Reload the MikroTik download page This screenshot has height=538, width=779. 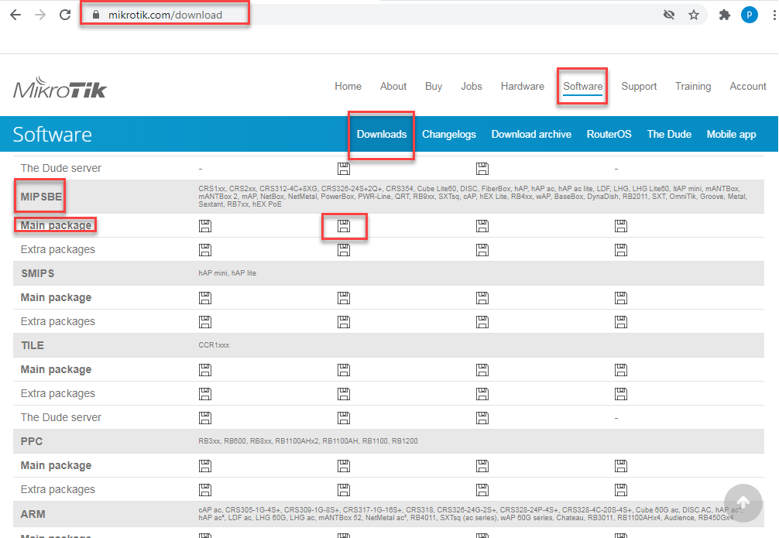(65, 15)
